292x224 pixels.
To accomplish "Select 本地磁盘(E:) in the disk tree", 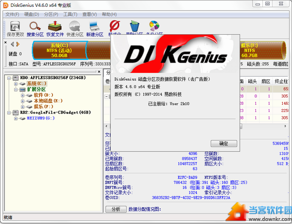I will pyautogui.click(x=48, y=101).
